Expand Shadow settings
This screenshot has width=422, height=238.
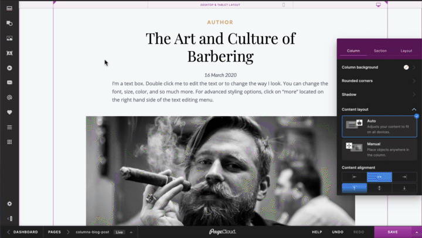coord(379,94)
